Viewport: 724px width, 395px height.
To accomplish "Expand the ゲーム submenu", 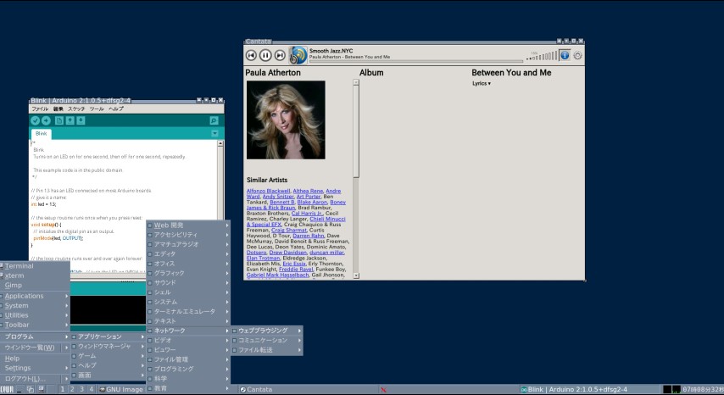I will tap(108, 356).
